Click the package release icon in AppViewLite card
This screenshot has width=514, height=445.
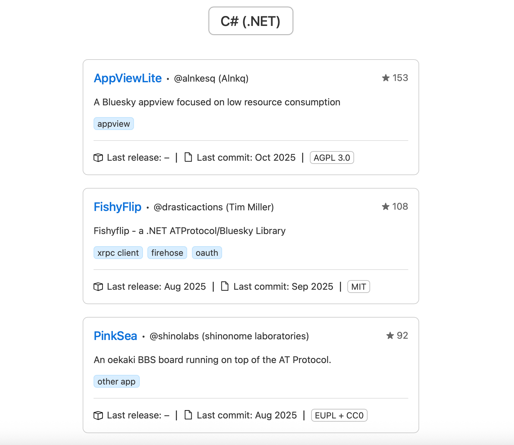click(x=98, y=158)
